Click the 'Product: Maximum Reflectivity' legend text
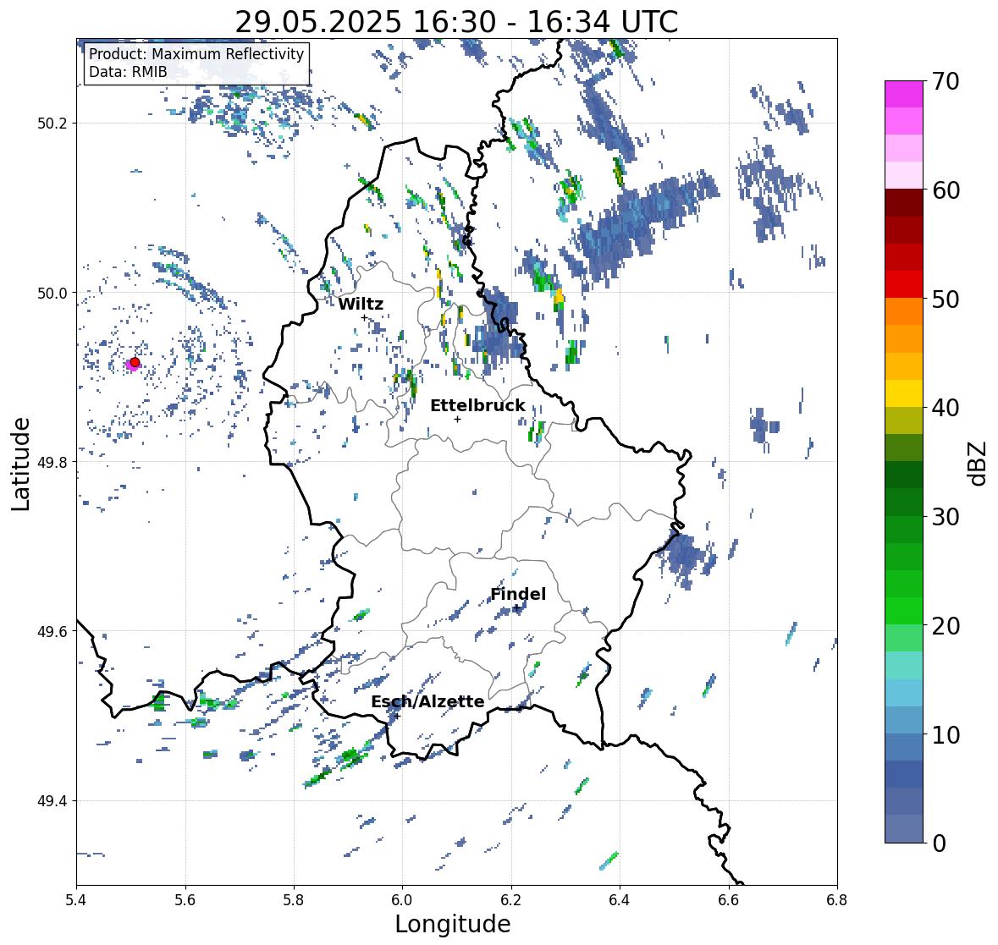 pos(196,54)
